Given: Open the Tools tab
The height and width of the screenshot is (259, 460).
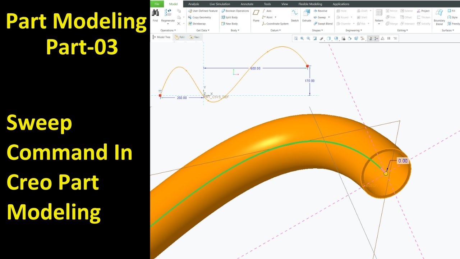Looking at the screenshot, I should 267,4.
